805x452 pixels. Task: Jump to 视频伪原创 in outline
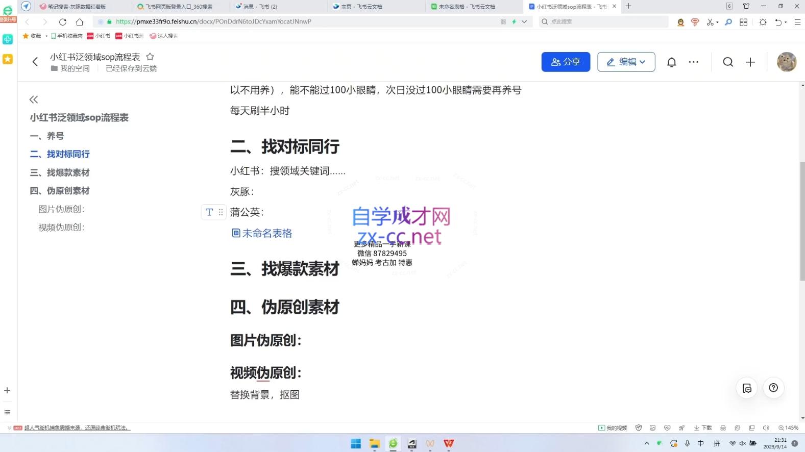point(61,228)
